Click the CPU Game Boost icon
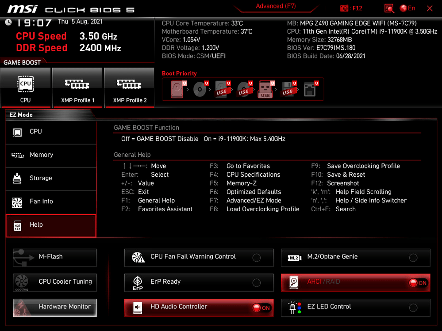 click(26, 87)
